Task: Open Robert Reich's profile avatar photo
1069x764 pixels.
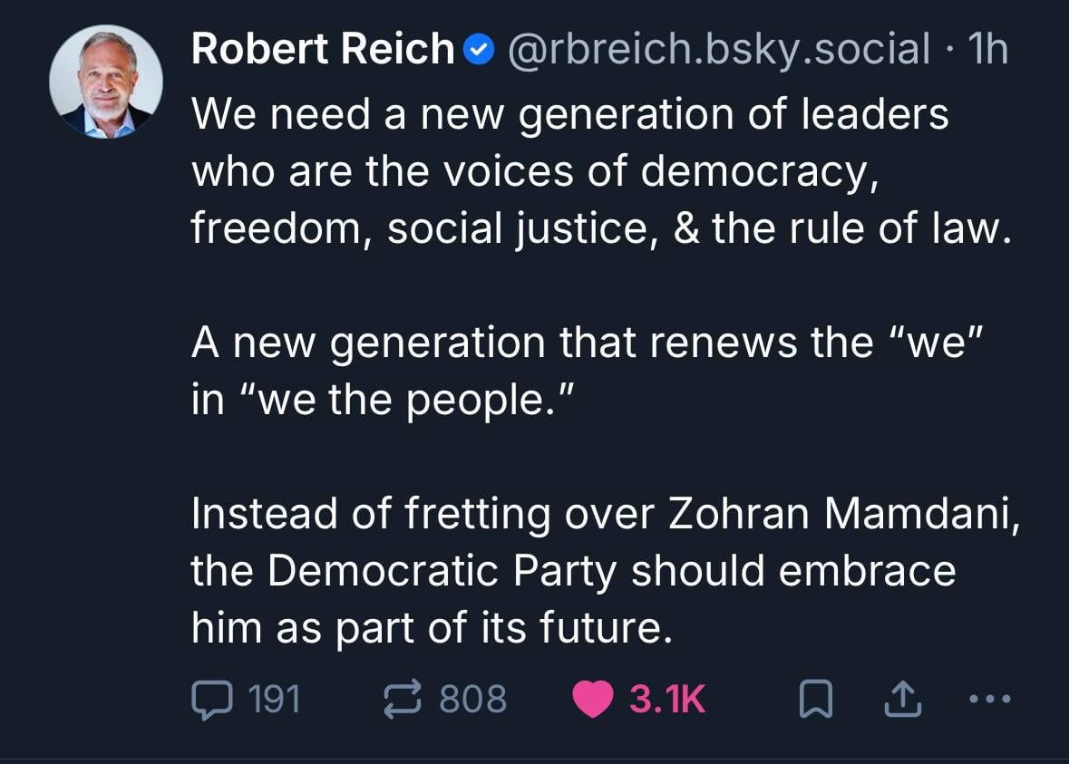Action: point(106,82)
